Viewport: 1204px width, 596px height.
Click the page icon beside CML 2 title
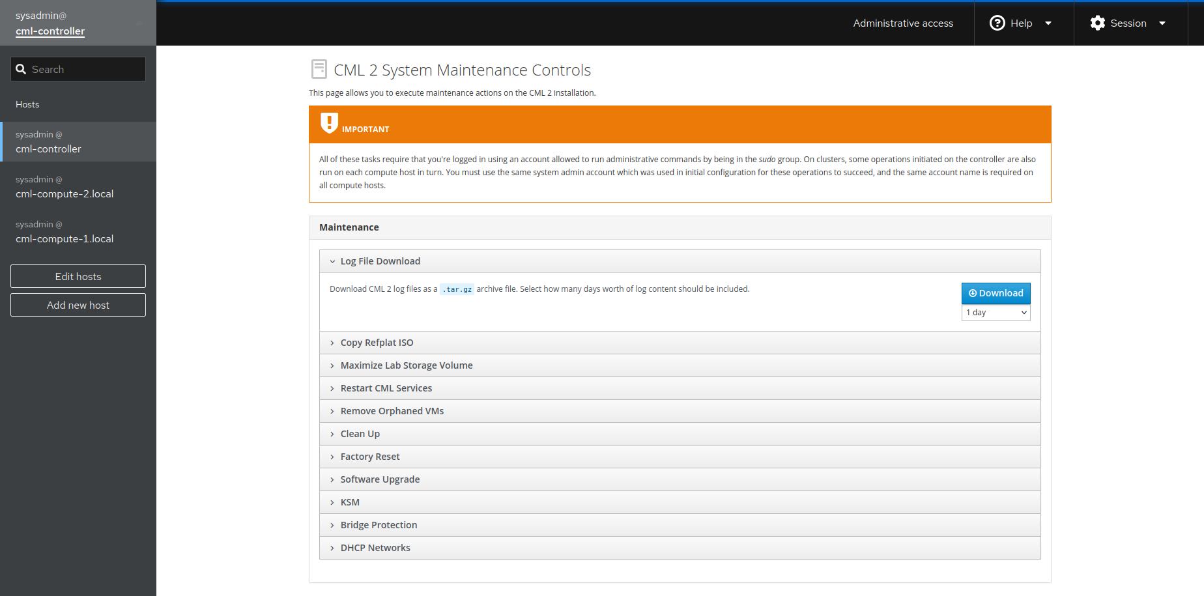click(x=319, y=69)
